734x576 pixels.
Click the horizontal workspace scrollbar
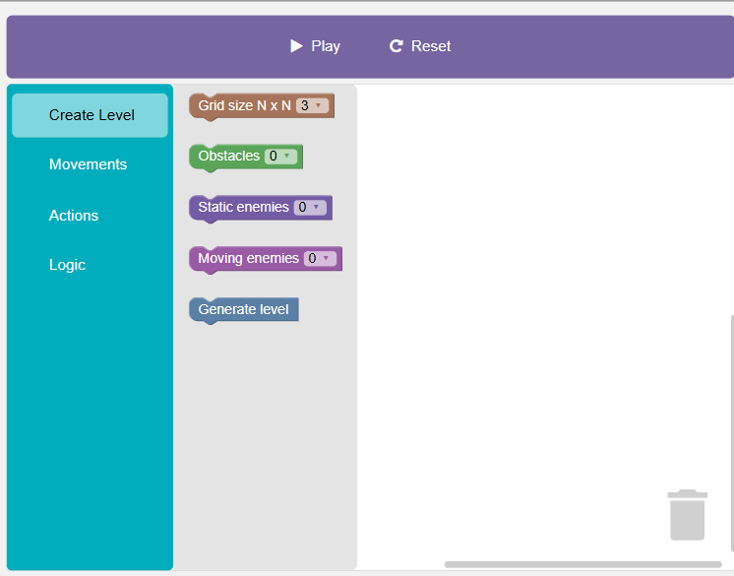(x=582, y=564)
